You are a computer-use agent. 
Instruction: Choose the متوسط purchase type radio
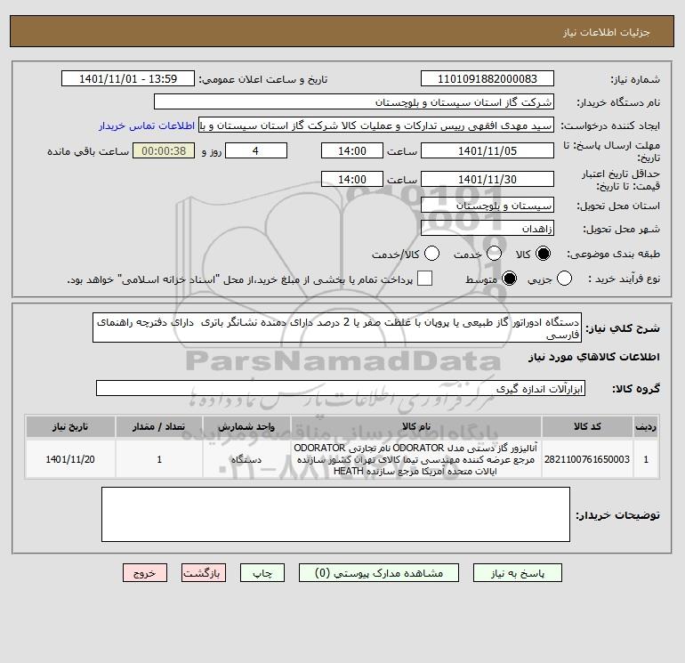[510, 279]
